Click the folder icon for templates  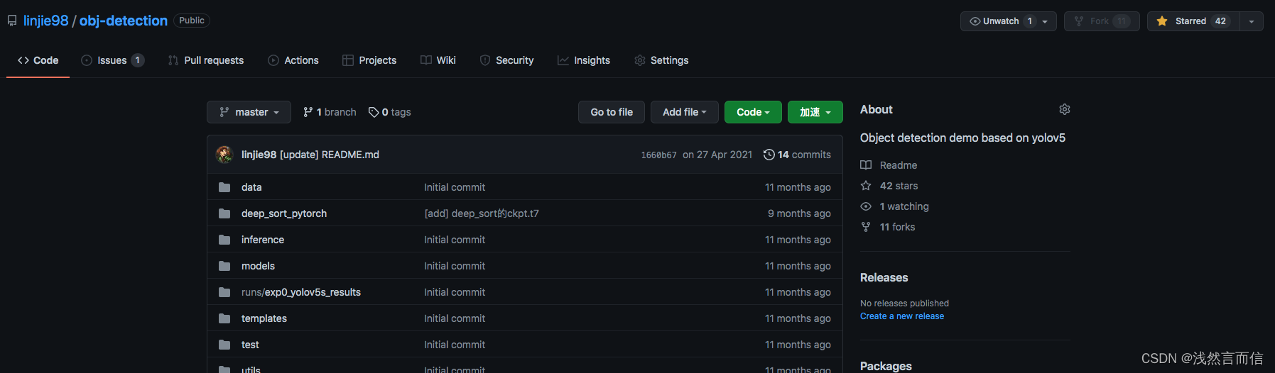pyautogui.click(x=224, y=318)
